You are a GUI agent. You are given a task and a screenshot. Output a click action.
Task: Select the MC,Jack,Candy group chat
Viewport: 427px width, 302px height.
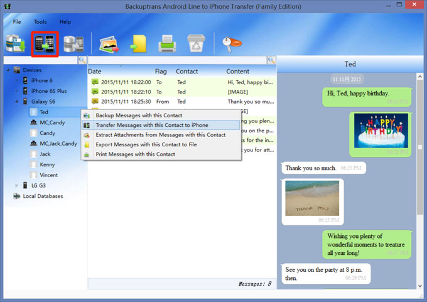58,144
